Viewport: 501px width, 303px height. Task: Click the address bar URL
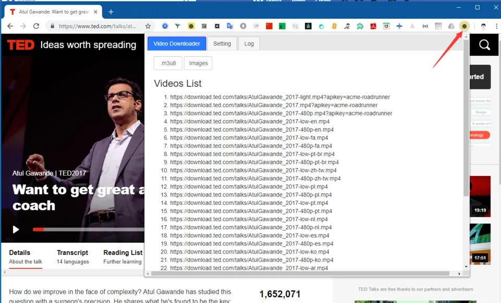coord(98,26)
